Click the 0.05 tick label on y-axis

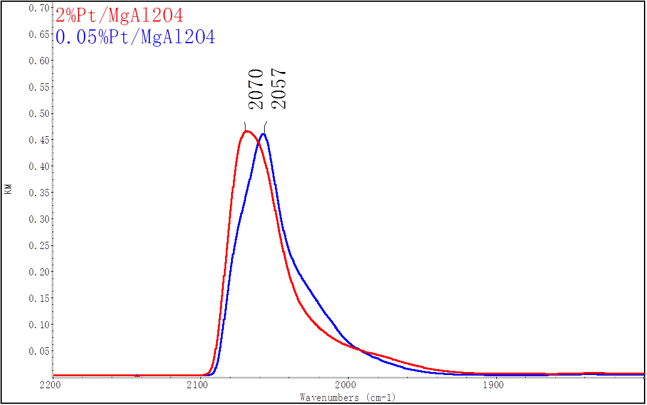(x=40, y=351)
